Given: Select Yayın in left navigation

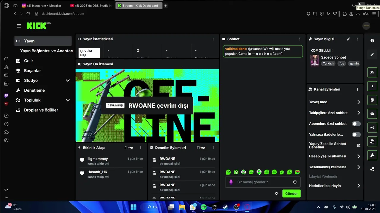Looking at the screenshot, I should pyautogui.click(x=43, y=41).
